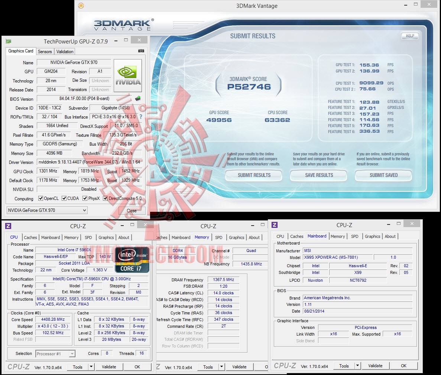Click OK in Mainboard CPU-Z window
This screenshot has height=375, width=441.
pyautogui.click(x=403, y=366)
